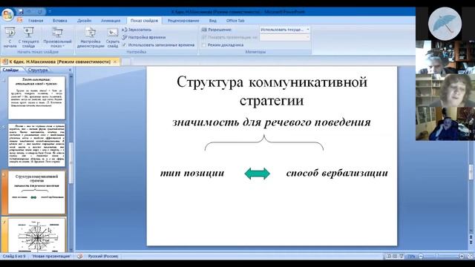Switch to Slide Sorter view icon
Image resolution: width=475 pixels, height=267 pixels.
(395, 257)
